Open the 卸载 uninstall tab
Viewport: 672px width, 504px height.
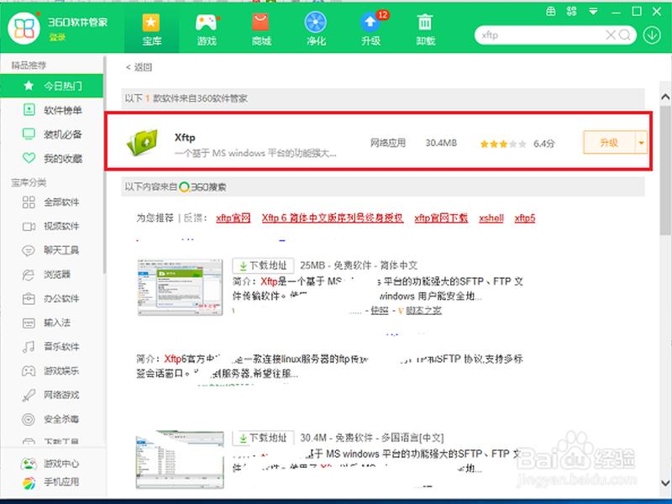click(425, 29)
